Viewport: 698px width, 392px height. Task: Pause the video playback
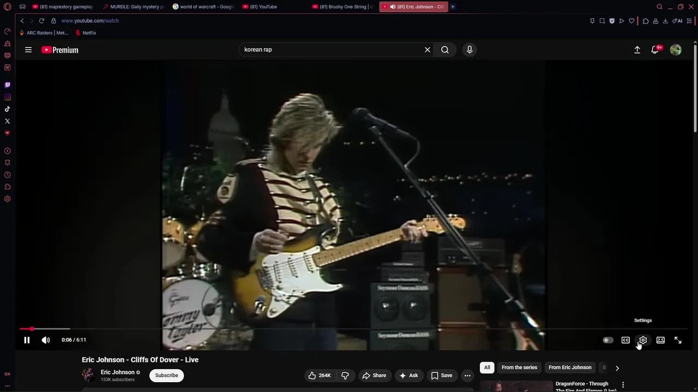click(27, 340)
